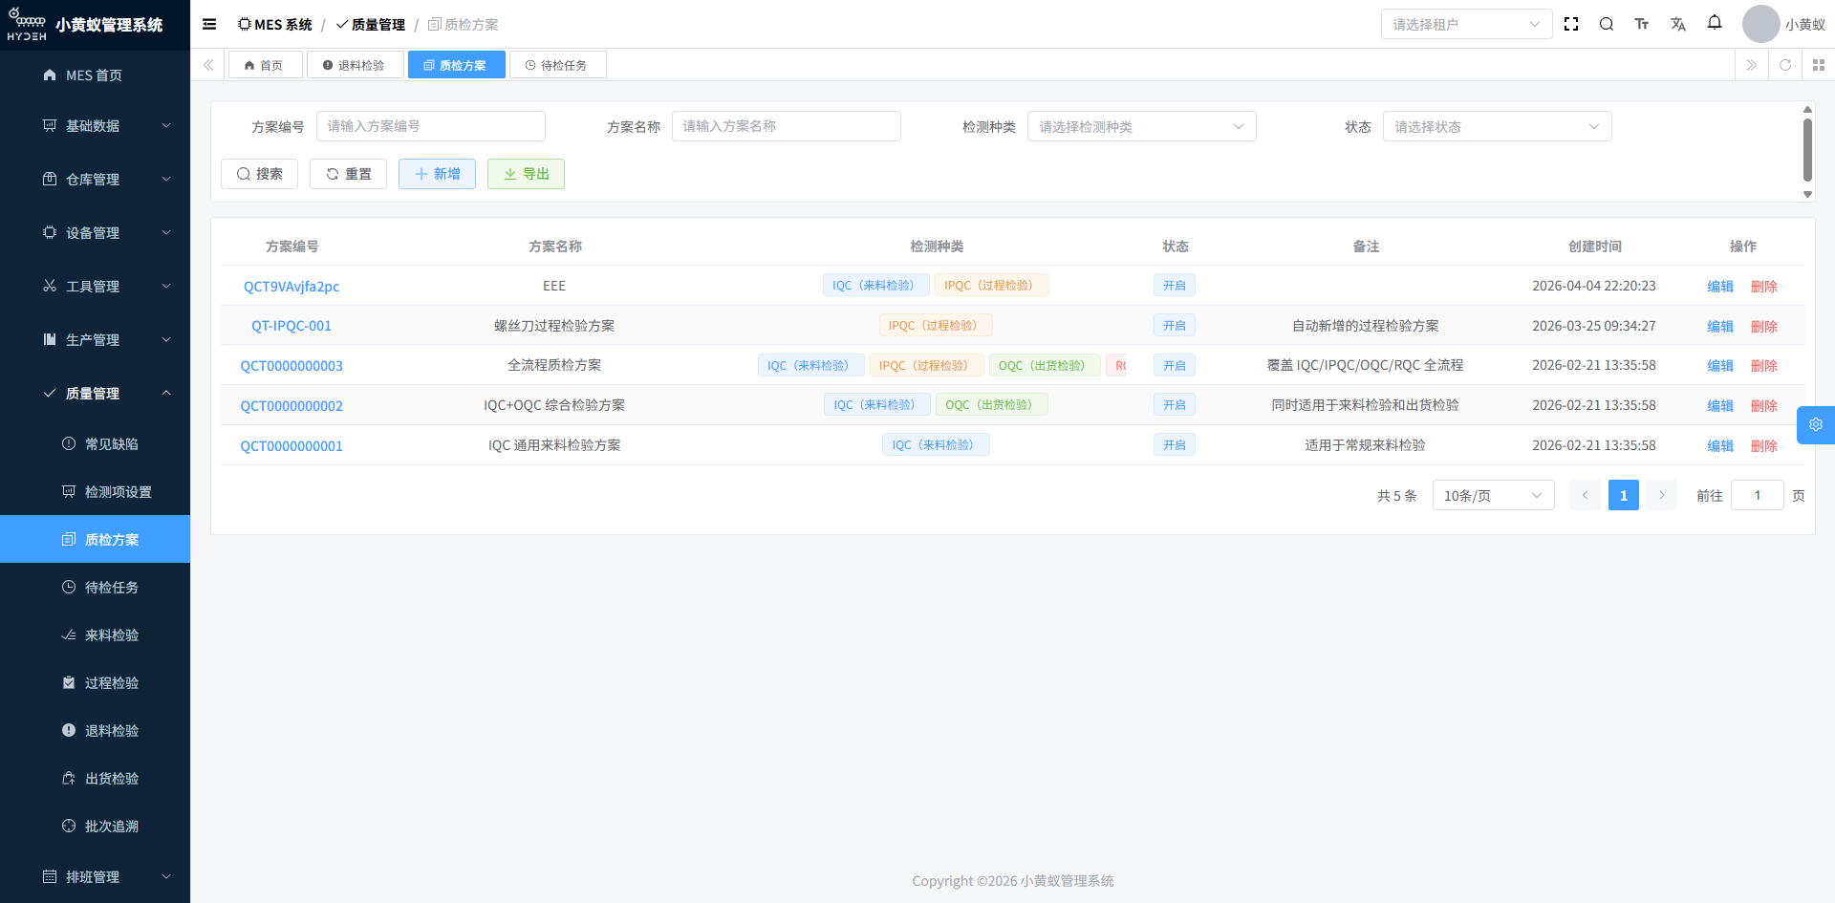Click the MES 系统 breadcrumb
Viewport: 1835px width, 903px height.
[x=275, y=25]
